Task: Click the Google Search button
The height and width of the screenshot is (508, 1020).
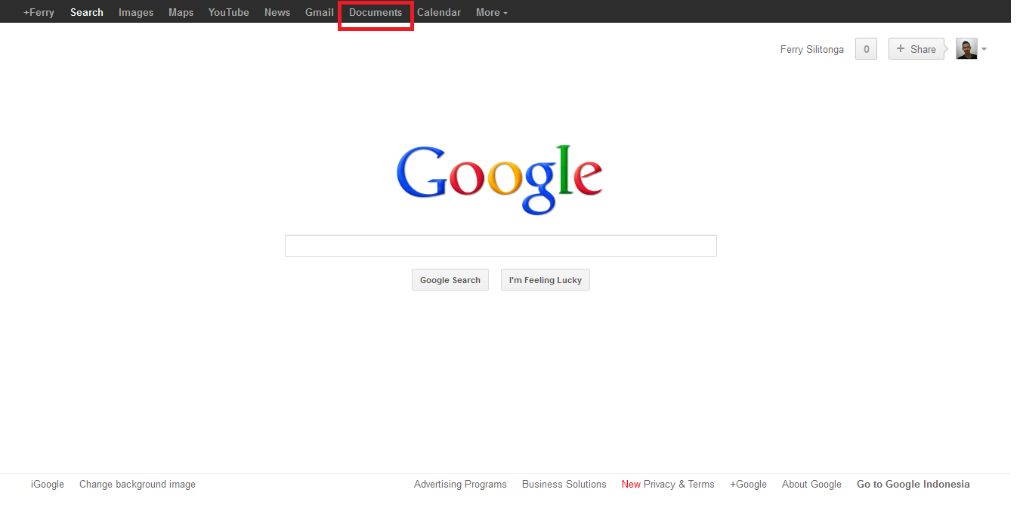Action: (x=450, y=280)
